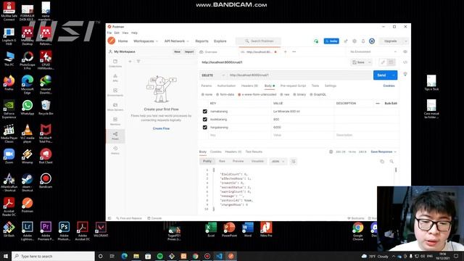Open Collections in the Postman sidebar
Viewport: 464px width, 261px height.
point(115,63)
